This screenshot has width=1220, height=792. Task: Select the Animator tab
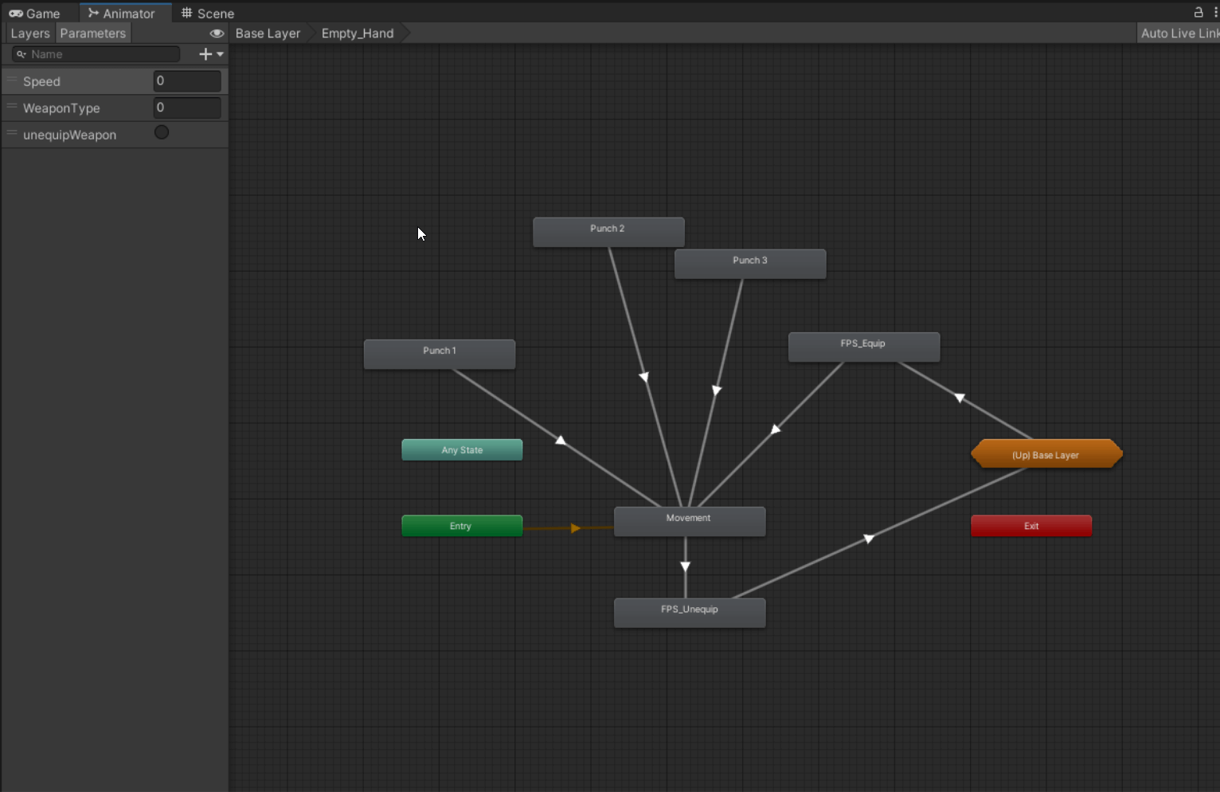122,14
